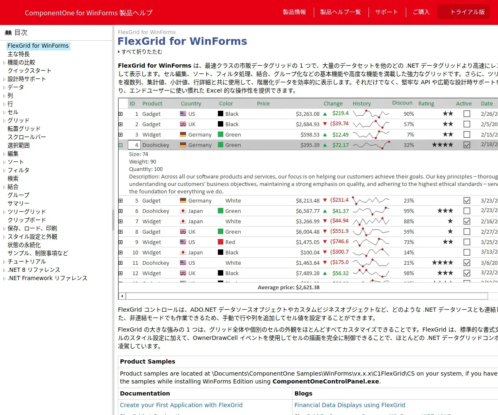This screenshot has width=498, height=415.
Task: Uncheck Active checkbox in row 11 Doohickey
Action: click(467, 263)
